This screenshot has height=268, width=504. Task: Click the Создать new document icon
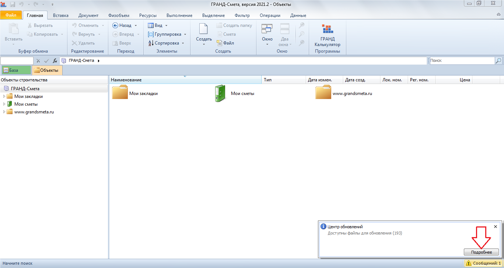203,30
